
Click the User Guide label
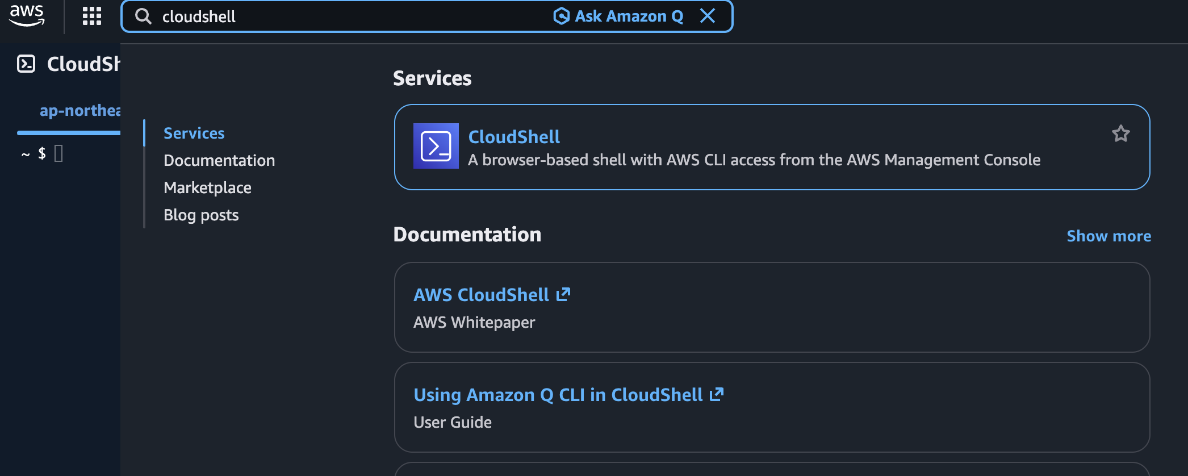point(453,422)
